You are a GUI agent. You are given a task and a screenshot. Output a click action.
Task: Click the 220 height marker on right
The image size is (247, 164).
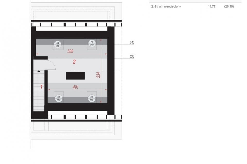(x=132, y=56)
